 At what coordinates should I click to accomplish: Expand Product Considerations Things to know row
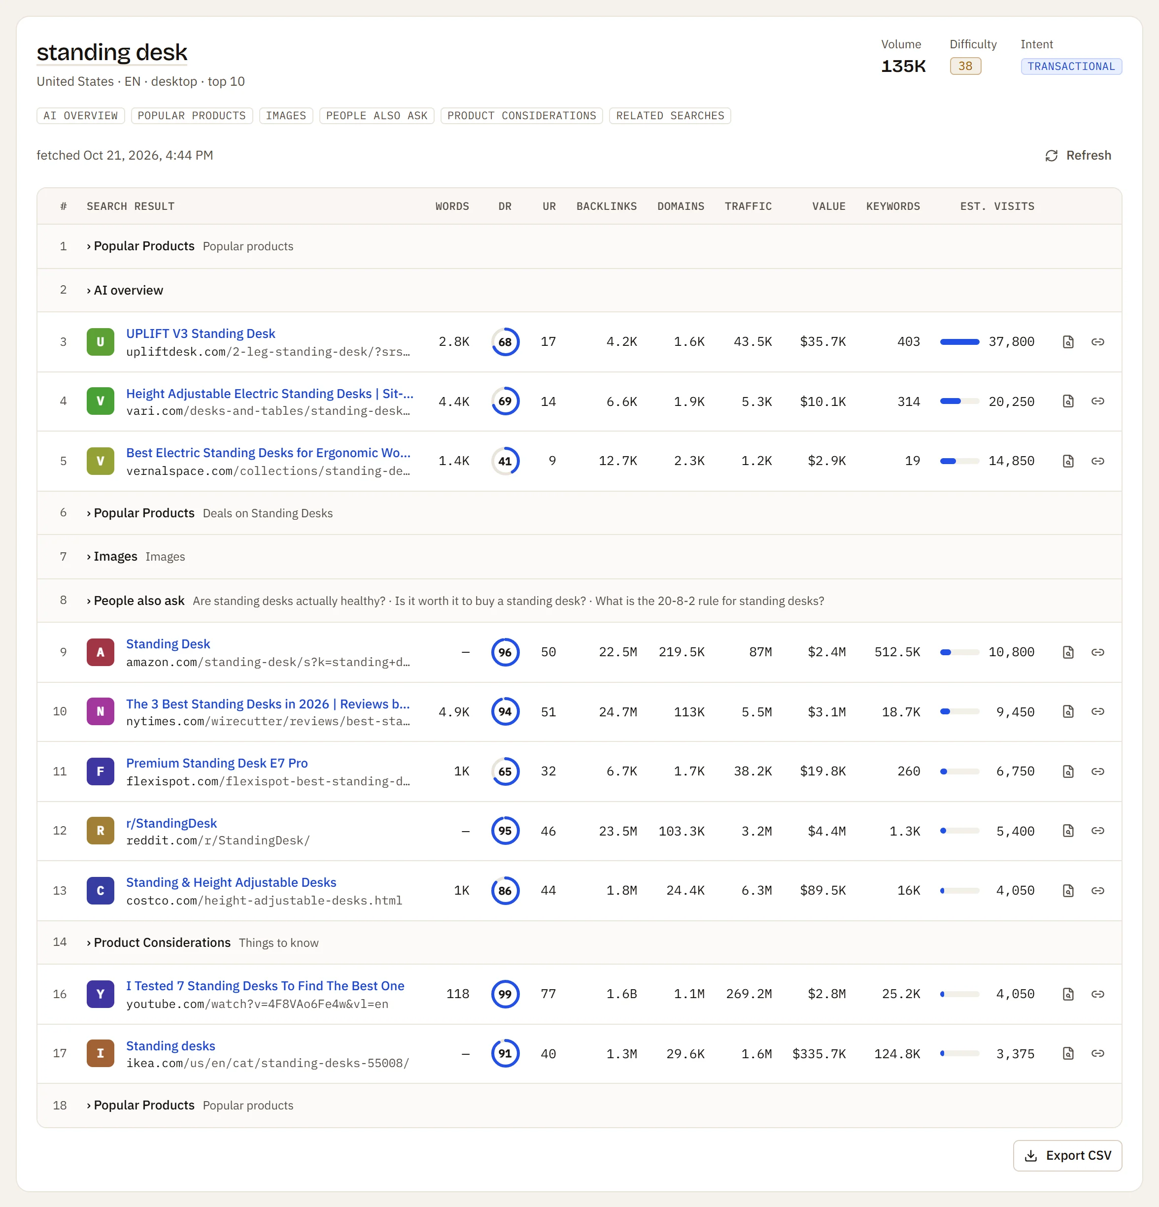pyautogui.click(x=579, y=943)
